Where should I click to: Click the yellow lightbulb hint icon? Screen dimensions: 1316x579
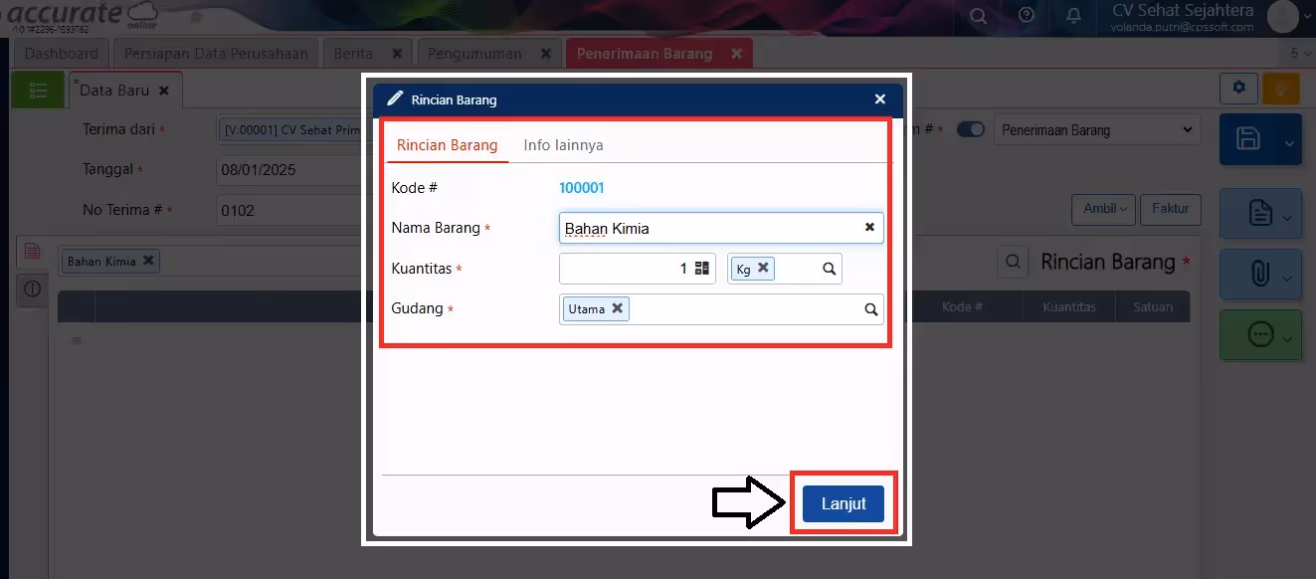[1281, 89]
